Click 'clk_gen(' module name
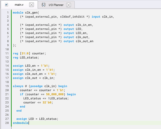This screenshot has height=129, width=161. click(x=32, y=13)
